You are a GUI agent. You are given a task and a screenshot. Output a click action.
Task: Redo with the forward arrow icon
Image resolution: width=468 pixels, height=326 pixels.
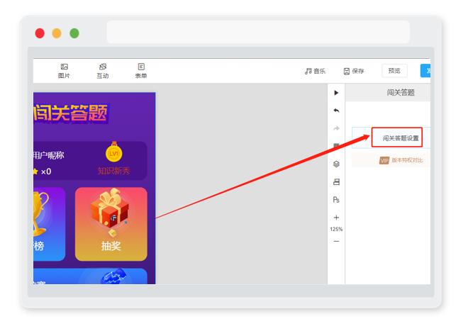[336, 128]
